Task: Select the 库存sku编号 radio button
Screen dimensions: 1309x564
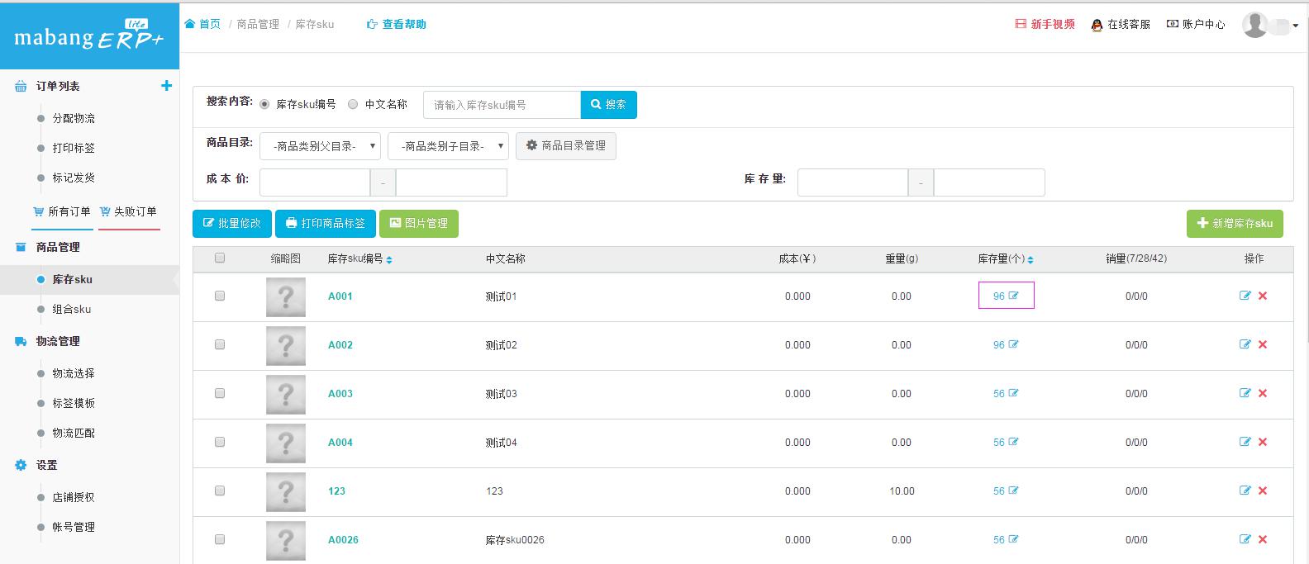Action: click(264, 104)
